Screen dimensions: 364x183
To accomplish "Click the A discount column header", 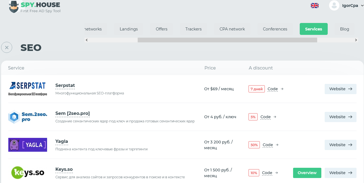I will click(x=261, y=68).
